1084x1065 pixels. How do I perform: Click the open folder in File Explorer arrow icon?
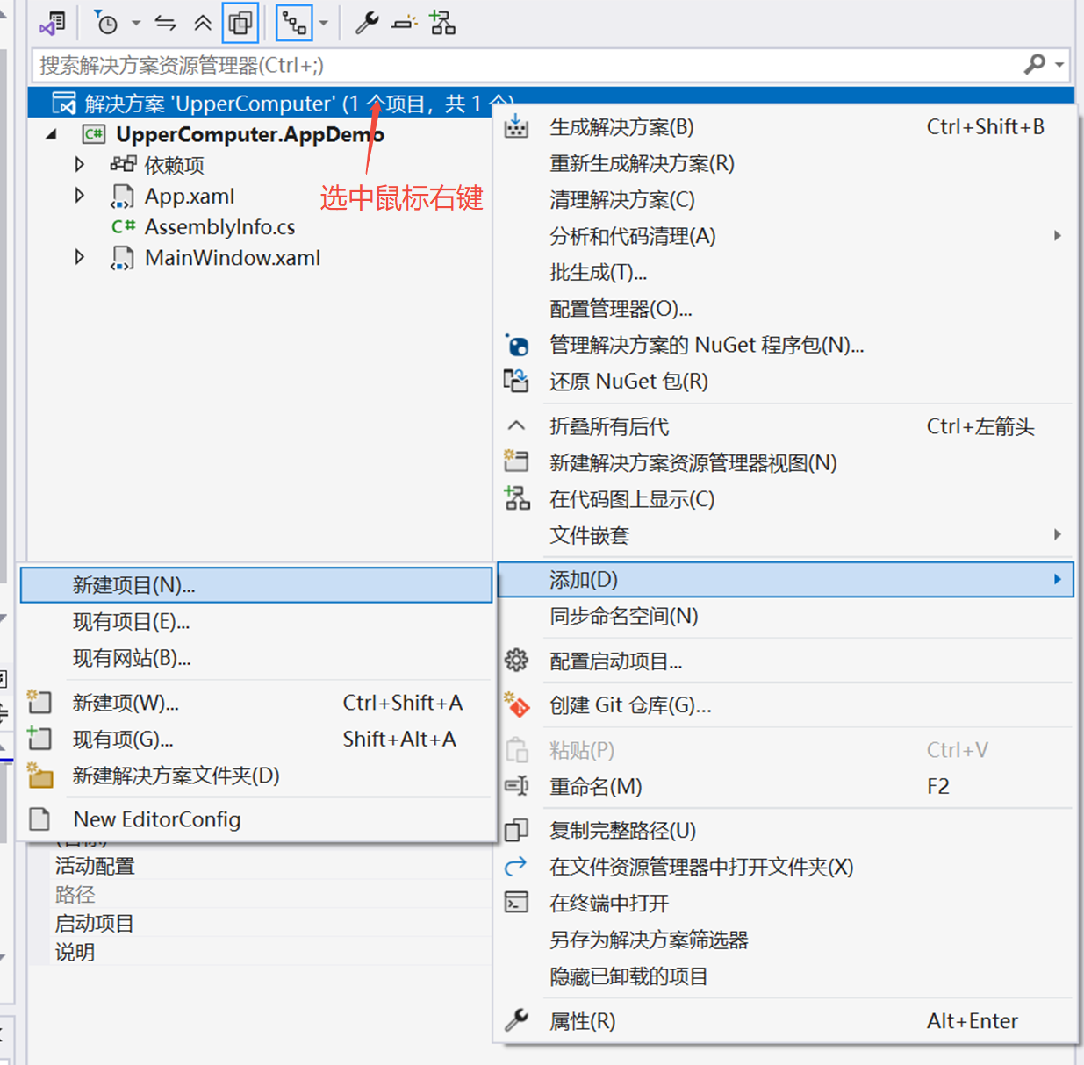pos(516,867)
